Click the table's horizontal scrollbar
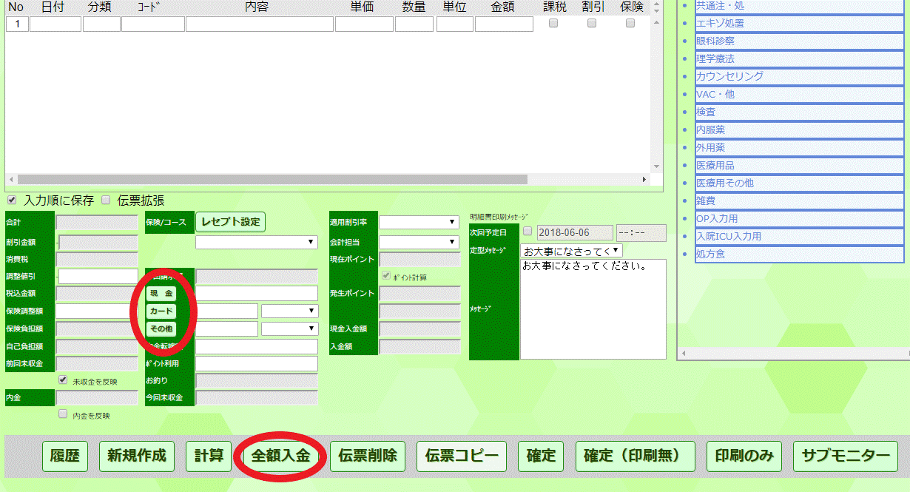Viewport: 910px width, 492px height. click(x=272, y=180)
